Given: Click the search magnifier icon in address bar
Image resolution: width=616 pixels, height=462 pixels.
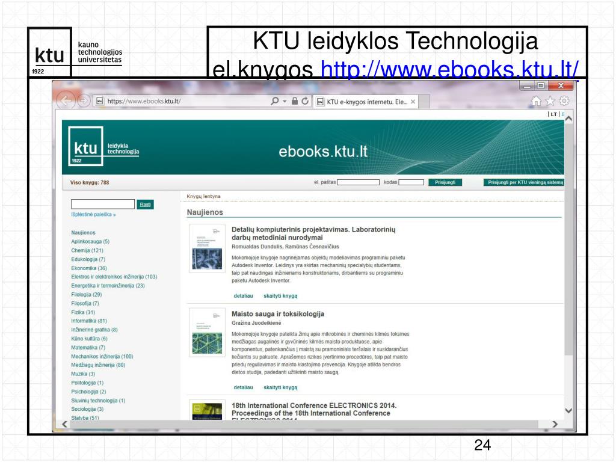Looking at the screenshot, I should 274,101.
